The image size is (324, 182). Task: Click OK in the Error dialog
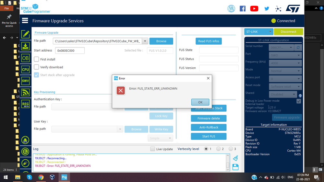coord(200,102)
